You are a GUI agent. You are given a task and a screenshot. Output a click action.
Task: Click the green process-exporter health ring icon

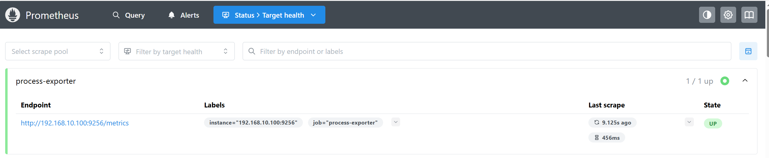(725, 81)
